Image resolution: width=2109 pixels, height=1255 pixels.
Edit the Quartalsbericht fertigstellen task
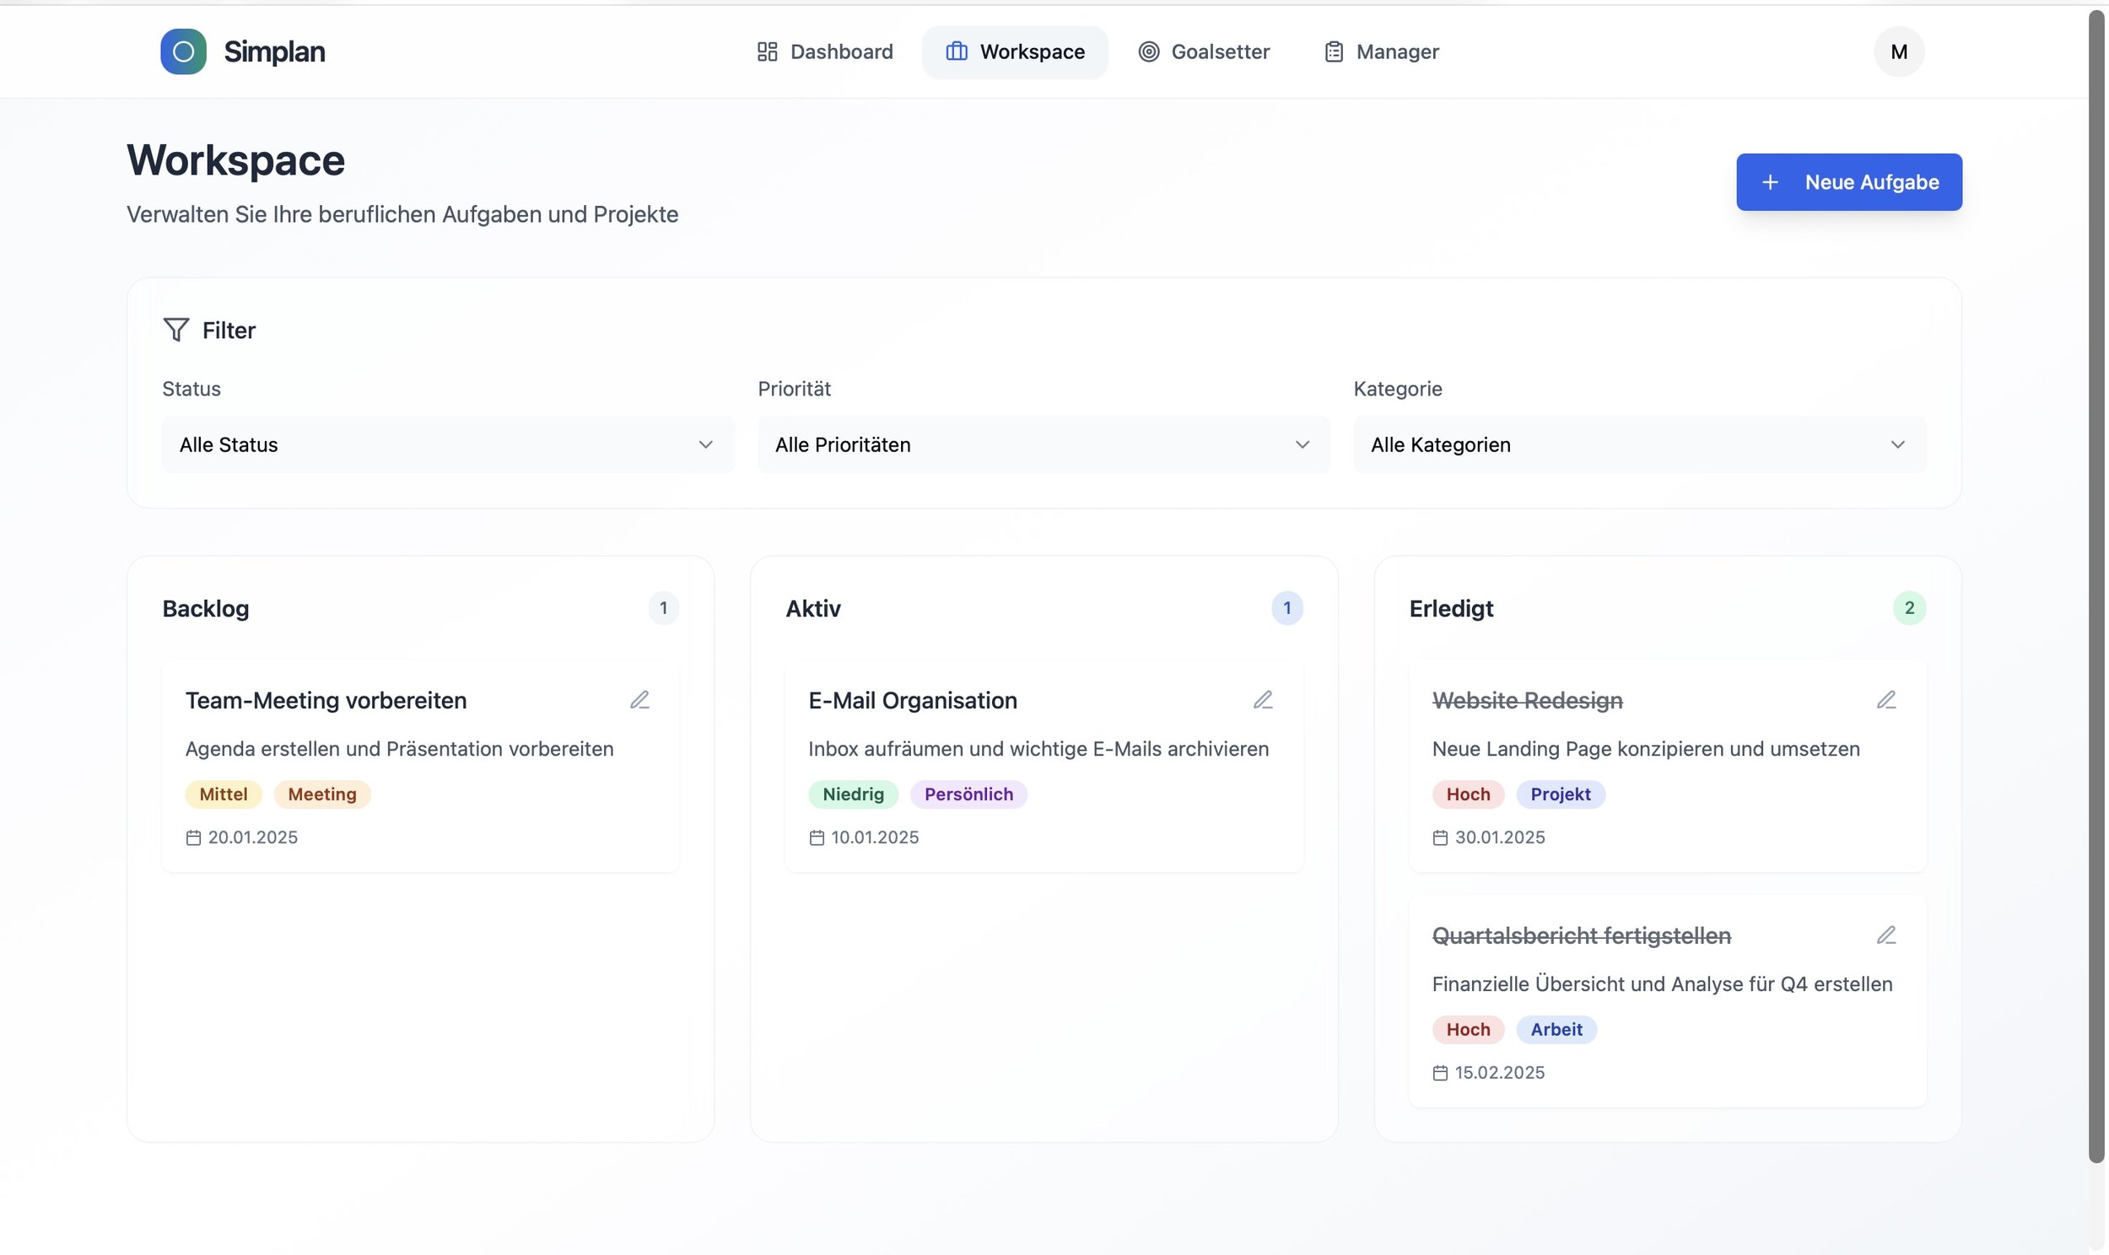click(x=1886, y=935)
